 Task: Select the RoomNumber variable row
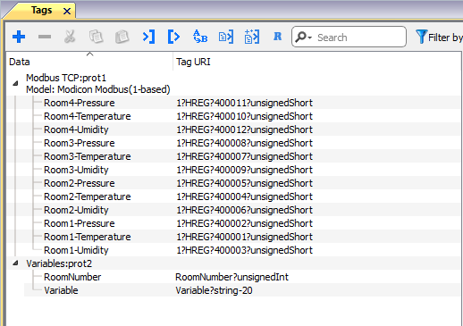tap(233, 277)
